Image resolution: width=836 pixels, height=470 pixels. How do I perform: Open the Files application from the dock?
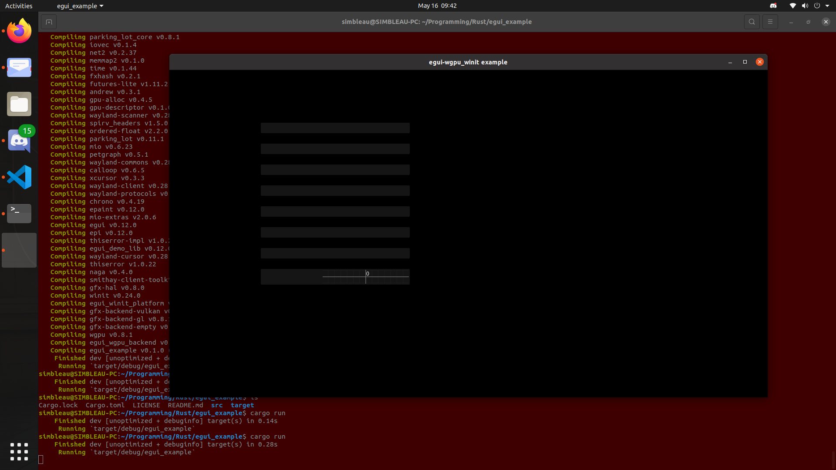(19, 104)
